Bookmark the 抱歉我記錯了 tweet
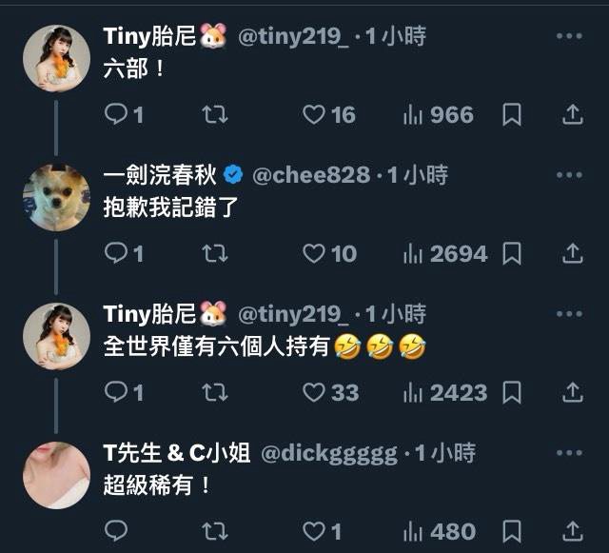The image size is (609, 553). coord(512,254)
